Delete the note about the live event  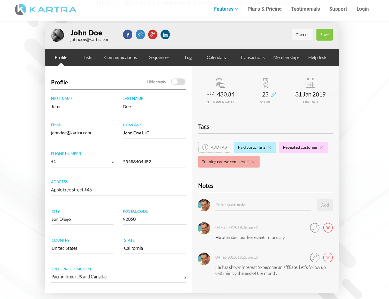(328, 228)
